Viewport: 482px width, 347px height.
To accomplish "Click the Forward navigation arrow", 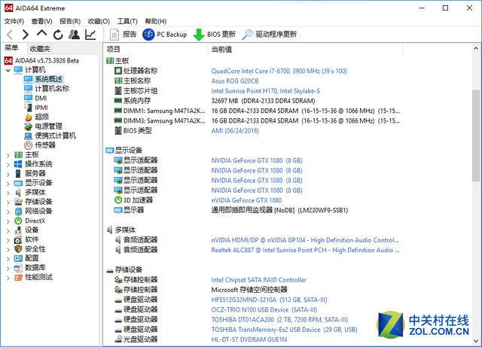I will click(x=25, y=35).
